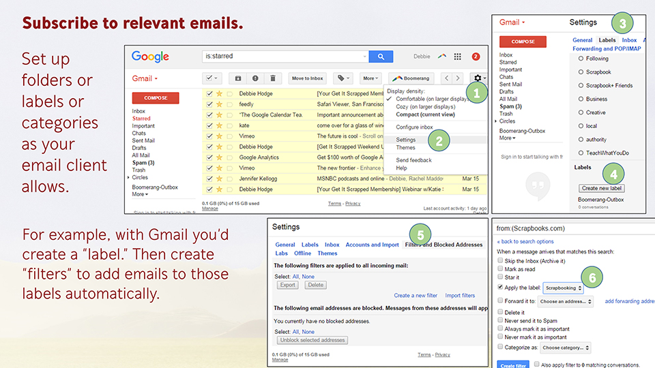Open the Gmail dropdown in Labels settings window

tap(512, 22)
